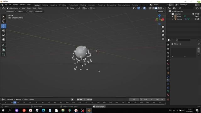
Task: Jump to the first frame
Action: (x=78, y=100)
